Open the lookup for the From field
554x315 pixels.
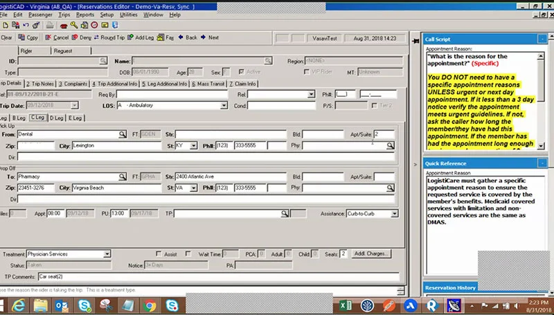[x=123, y=134]
